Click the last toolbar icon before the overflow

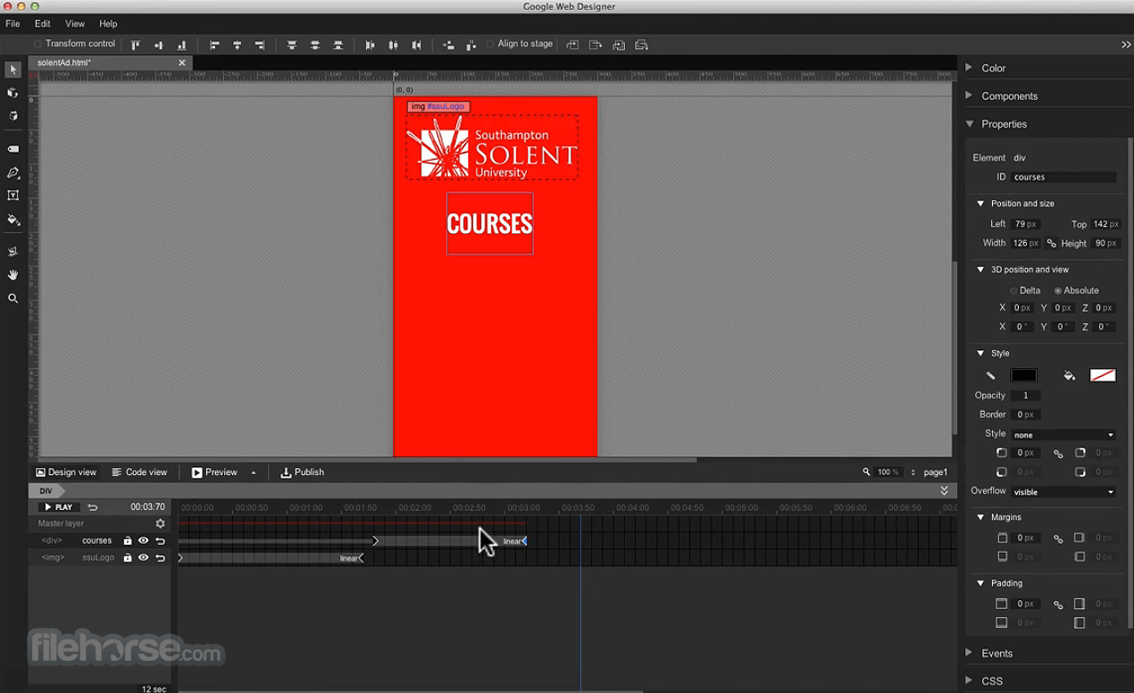[x=641, y=45]
